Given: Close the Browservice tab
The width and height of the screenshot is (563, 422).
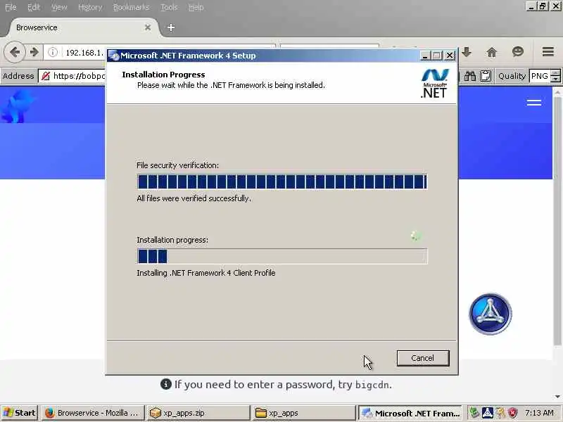Looking at the screenshot, I should click(x=148, y=27).
